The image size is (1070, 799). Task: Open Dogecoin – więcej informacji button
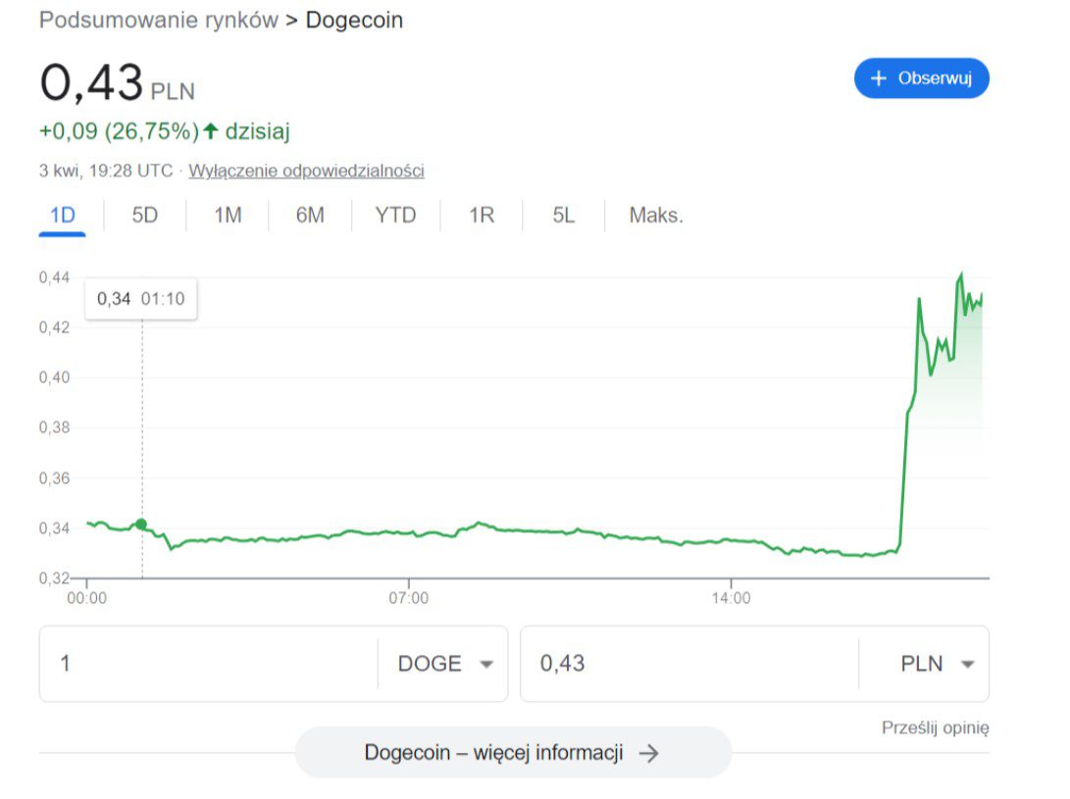[513, 753]
